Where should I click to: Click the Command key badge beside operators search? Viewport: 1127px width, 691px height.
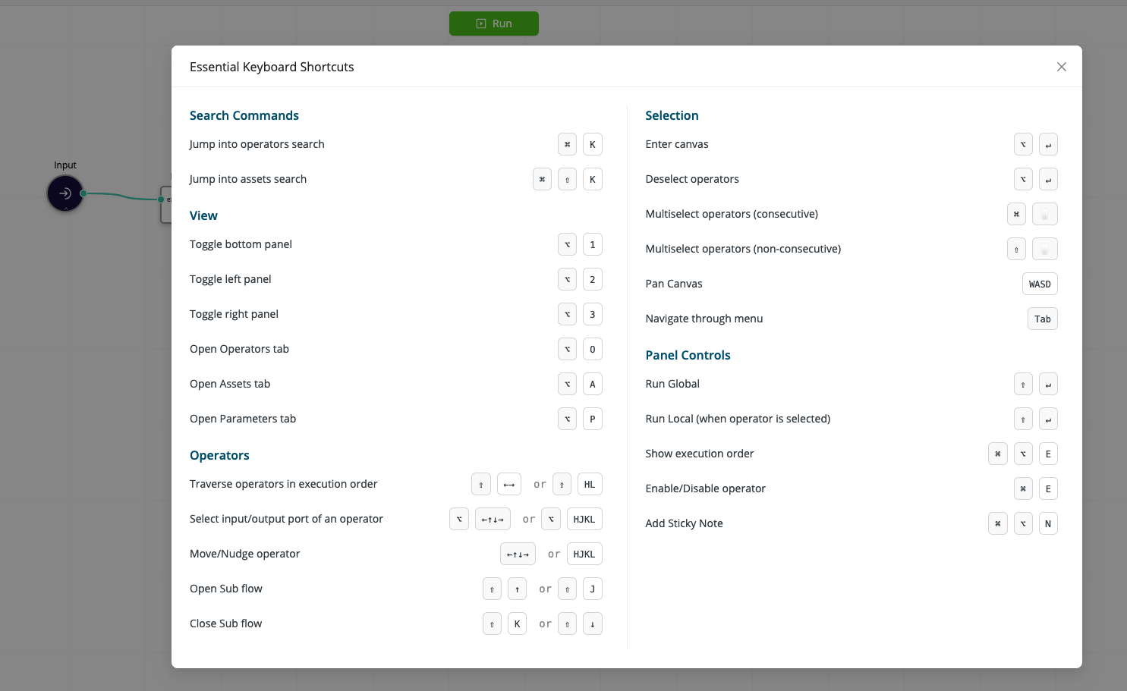point(567,144)
